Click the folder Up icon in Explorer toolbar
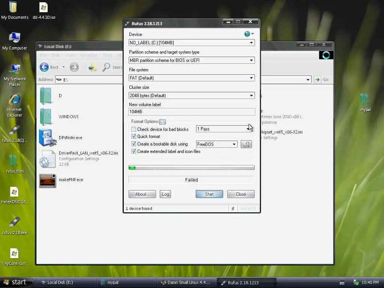The height and width of the screenshot is (288, 384). 92,67
